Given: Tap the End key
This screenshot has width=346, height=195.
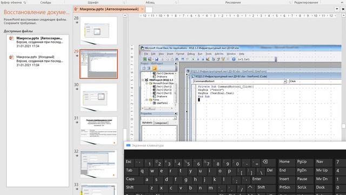Looking at the screenshot, I should pos(286,171).
